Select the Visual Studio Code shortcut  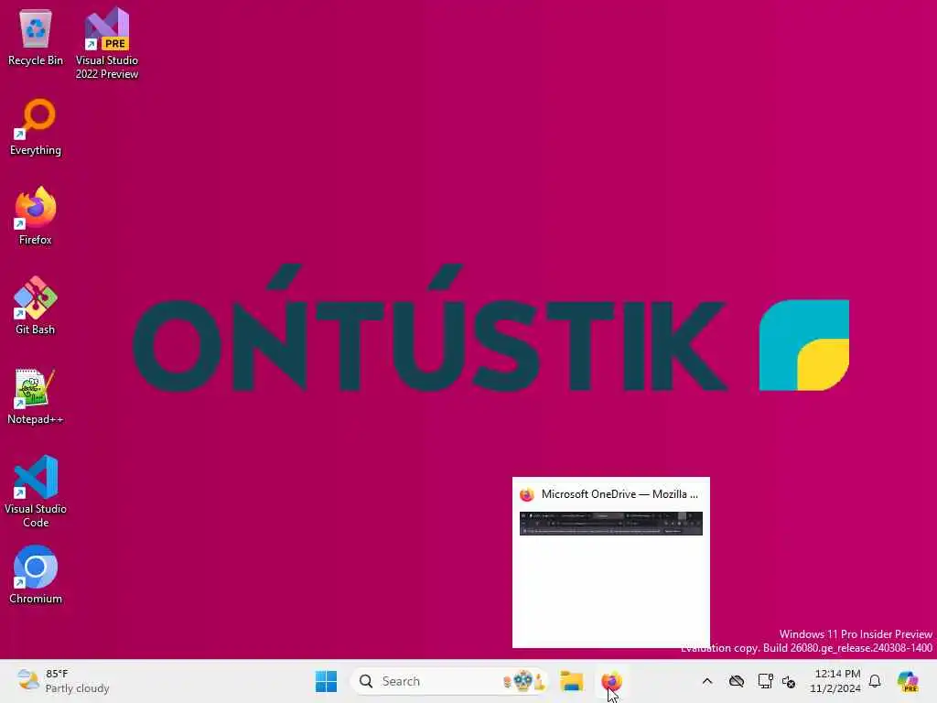[36, 492]
